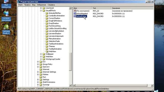Screen dimensions: 164x92
Task: Sort values by the Значение column header
Action: coord(132,8)
